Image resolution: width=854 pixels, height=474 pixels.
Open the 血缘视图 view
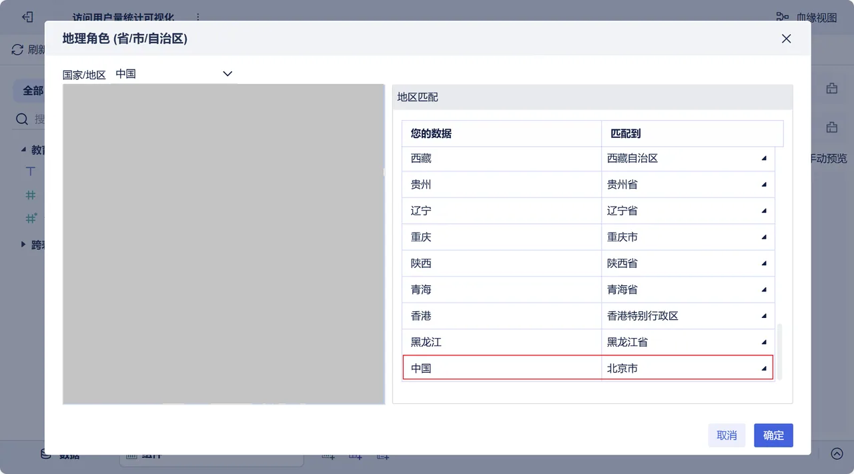[x=807, y=18]
